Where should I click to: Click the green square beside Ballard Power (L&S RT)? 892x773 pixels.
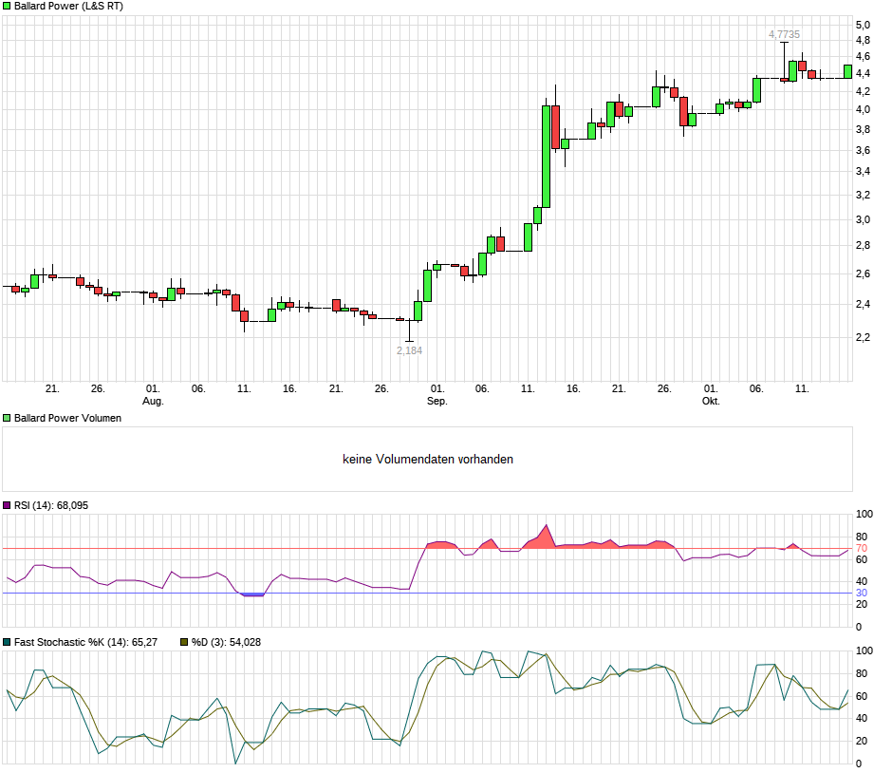tap(7, 6)
